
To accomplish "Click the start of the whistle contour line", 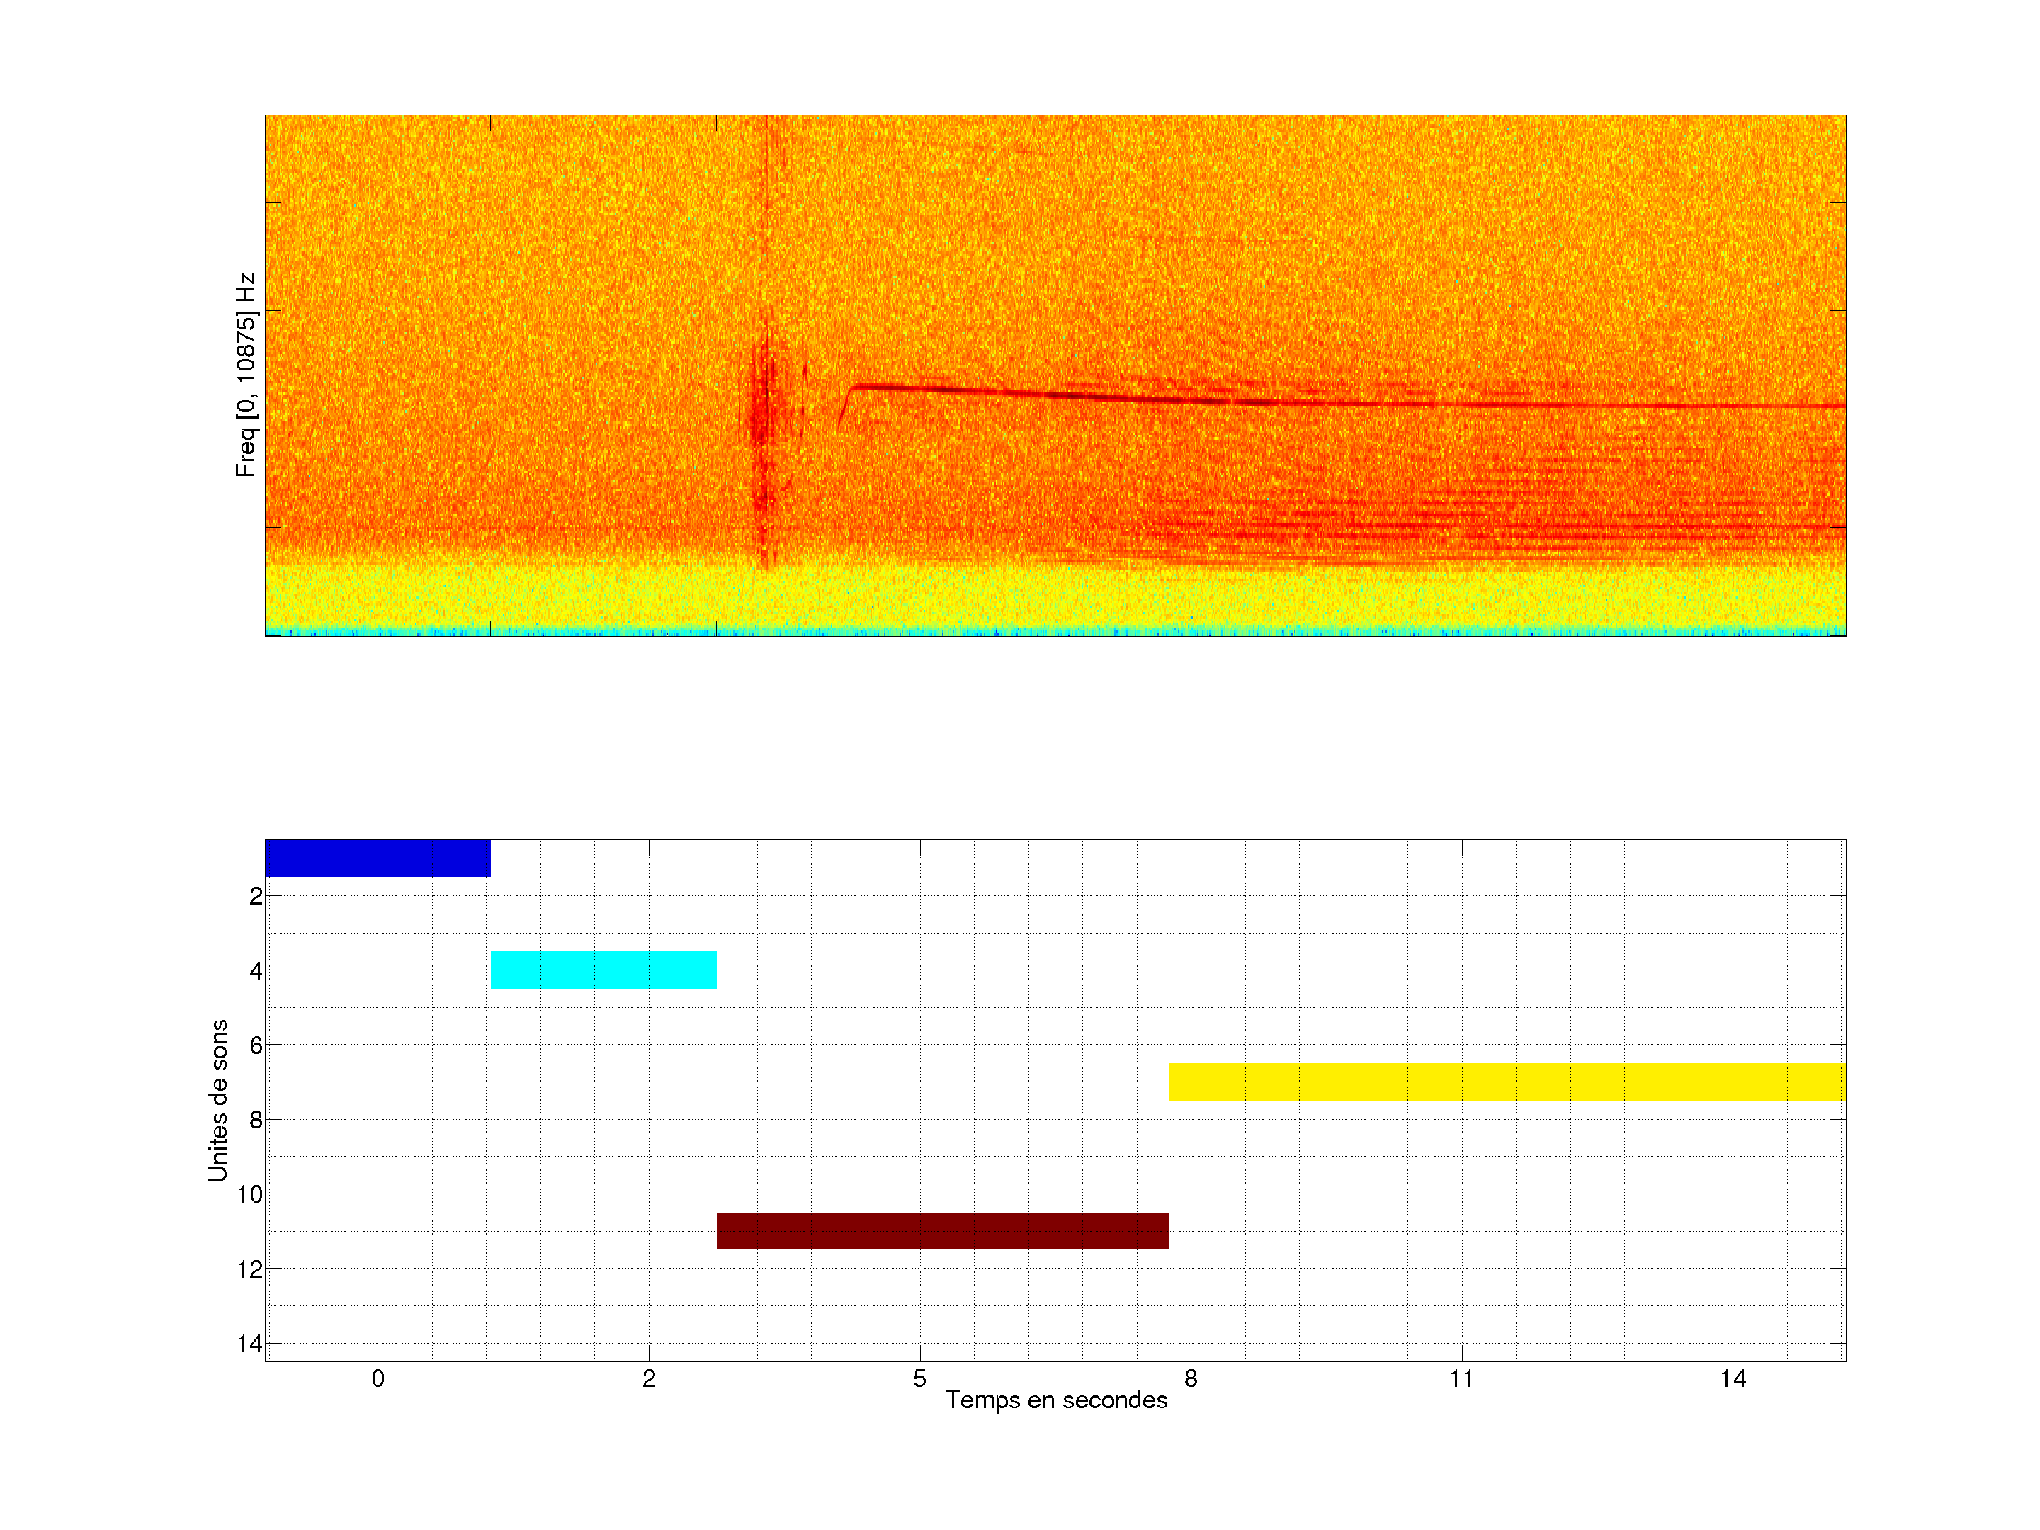I will pos(840,424).
